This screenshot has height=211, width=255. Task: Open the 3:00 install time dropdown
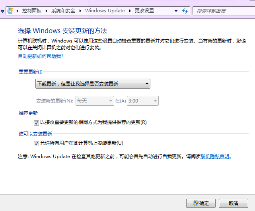(142, 101)
